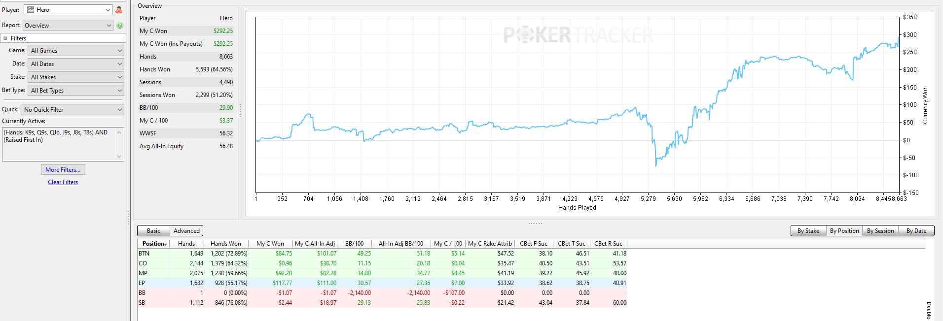943x321 pixels.
Task: Collapse the Filters section
Action: point(5,38)
